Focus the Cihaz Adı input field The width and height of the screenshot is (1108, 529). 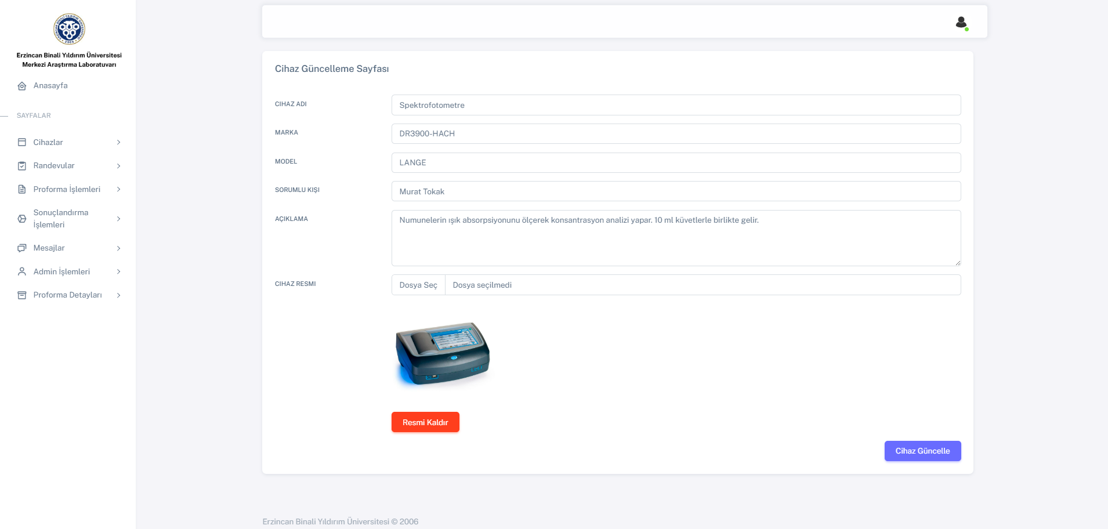(676, 105)
